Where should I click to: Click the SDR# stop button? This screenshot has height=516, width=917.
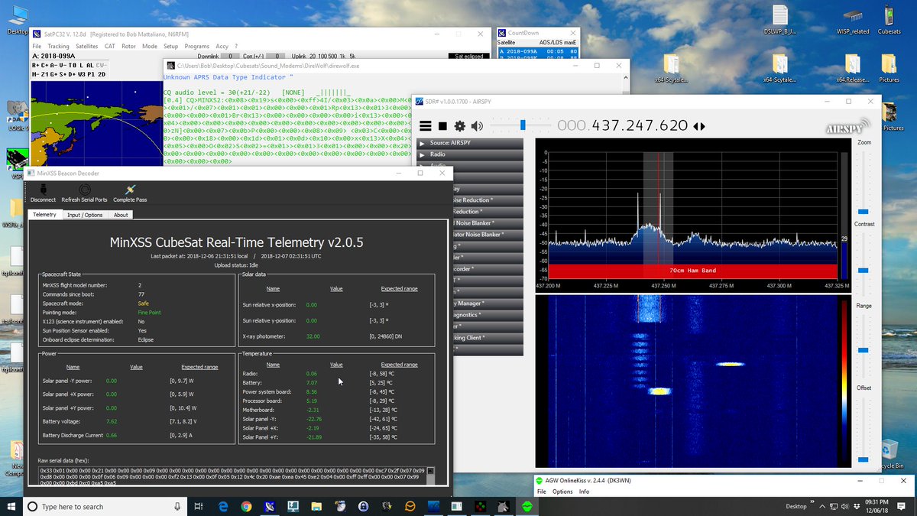(x=442, y=126)
